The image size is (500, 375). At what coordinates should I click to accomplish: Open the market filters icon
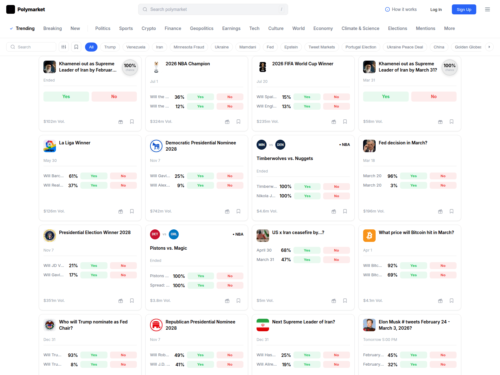point(64,47)
